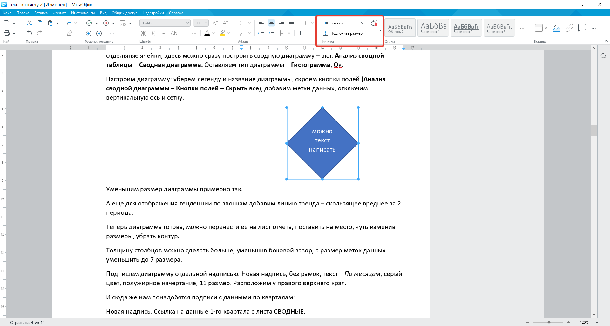Collapse the ribbon toolbar with the chevron
Screen dimensions: 610x326
click(x=606, y=41)
